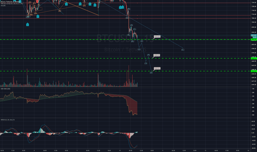Select the TDH indicator legend
Viewport: 257px width, 152px height.
point(12,4)
